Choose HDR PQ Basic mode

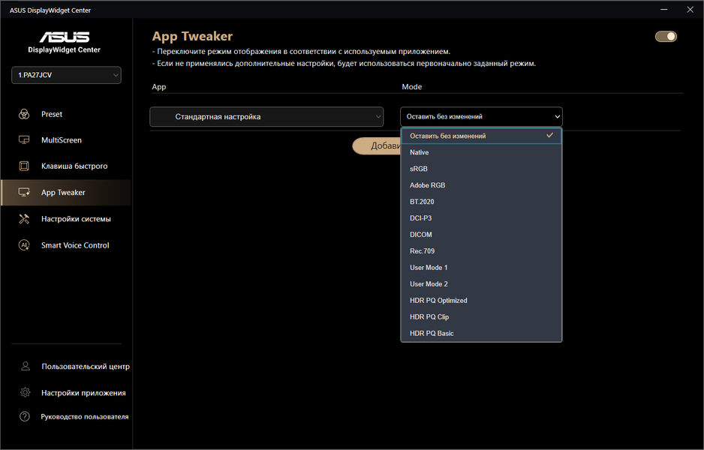point(481,333)
